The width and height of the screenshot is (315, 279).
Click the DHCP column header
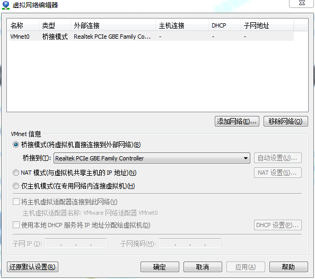pyautogui.click(x=224, y=25)
